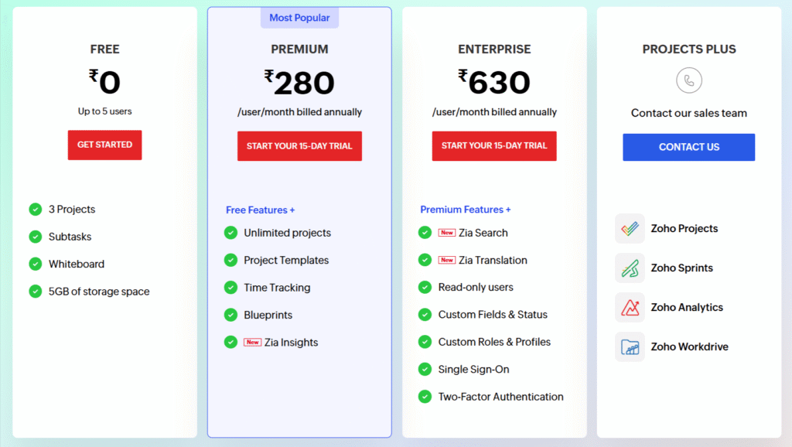This screenshot has height=447, width=792.
Task: Open the Free Features + link
Action: click(x=260, y=210)
